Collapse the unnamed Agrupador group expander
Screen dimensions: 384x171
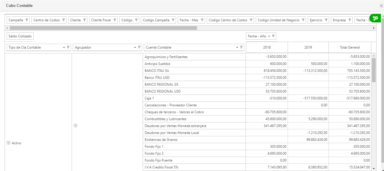point(75,125)
